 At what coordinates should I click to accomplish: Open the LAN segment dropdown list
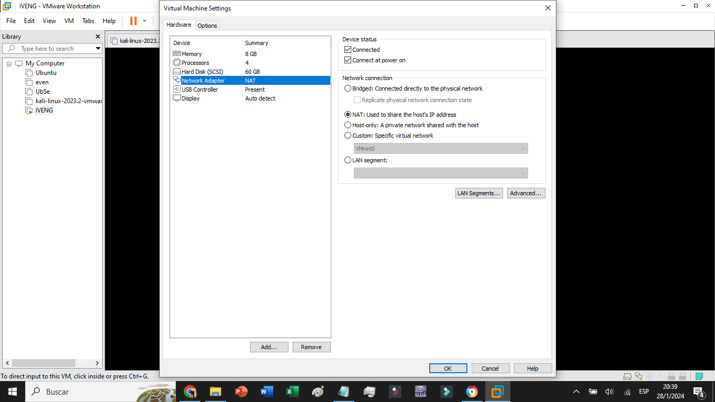click(441, 173)
